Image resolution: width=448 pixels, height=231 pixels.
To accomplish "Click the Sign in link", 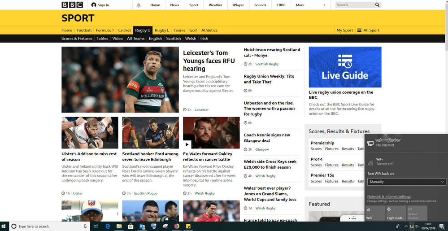I will tap(100, 5).
